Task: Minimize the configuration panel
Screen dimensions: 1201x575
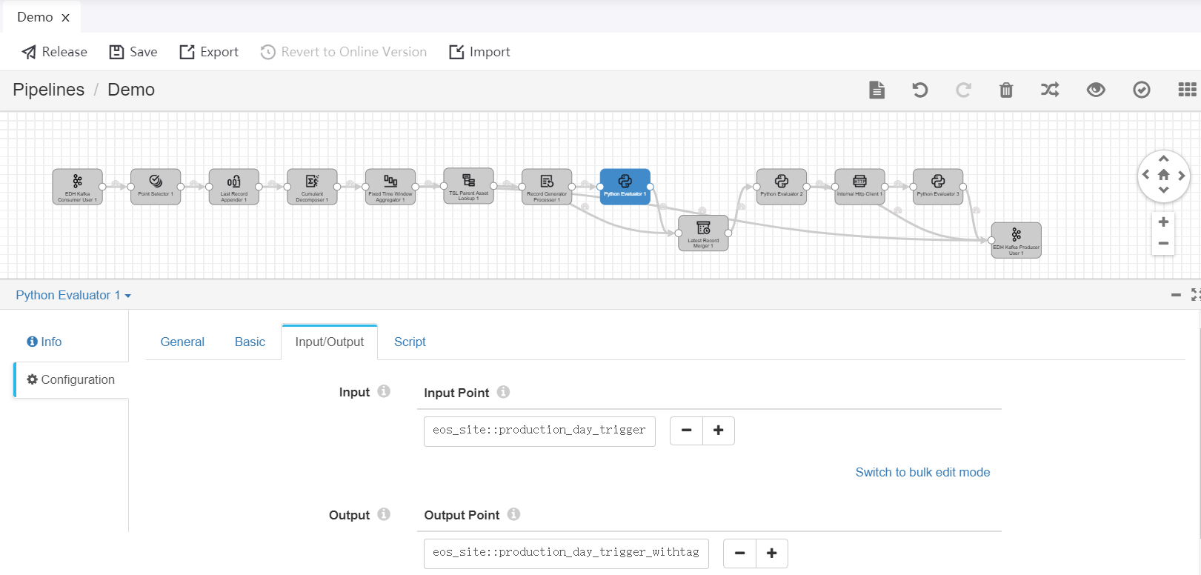Action: (1176, 295)
